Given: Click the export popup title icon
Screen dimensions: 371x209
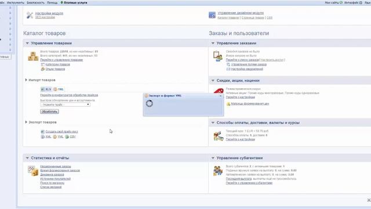Looking at the screenshot, I should tap(146, 95).
